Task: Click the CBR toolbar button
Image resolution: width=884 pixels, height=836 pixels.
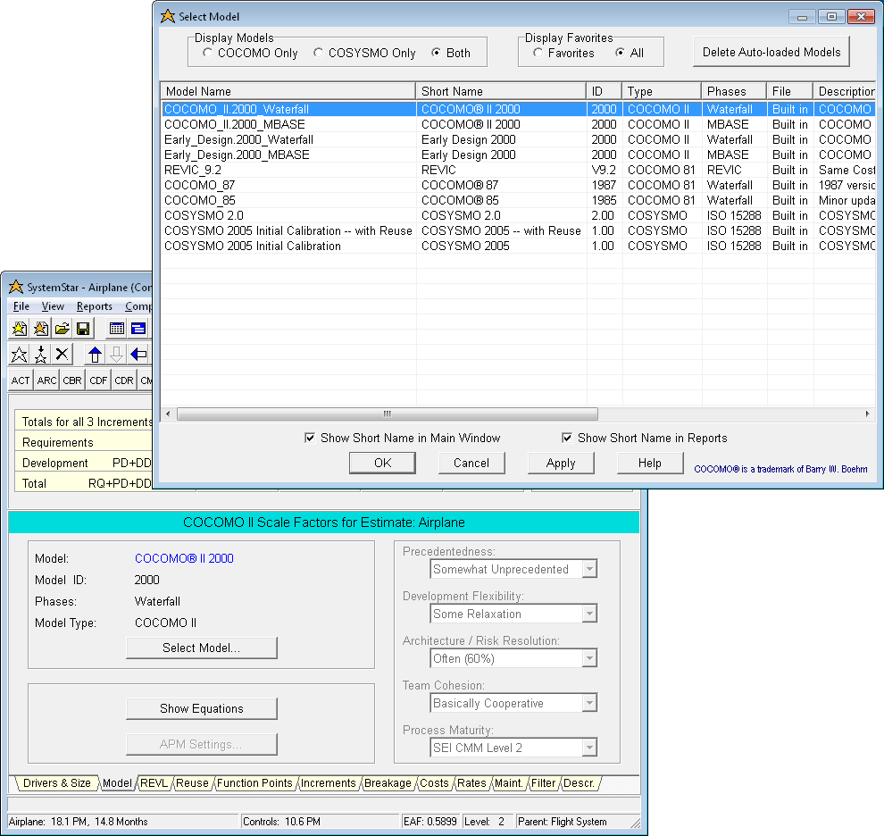Action: tap(72, 380)
